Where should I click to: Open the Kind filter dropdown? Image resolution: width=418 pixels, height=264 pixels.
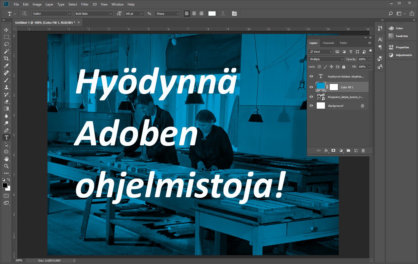321,52
